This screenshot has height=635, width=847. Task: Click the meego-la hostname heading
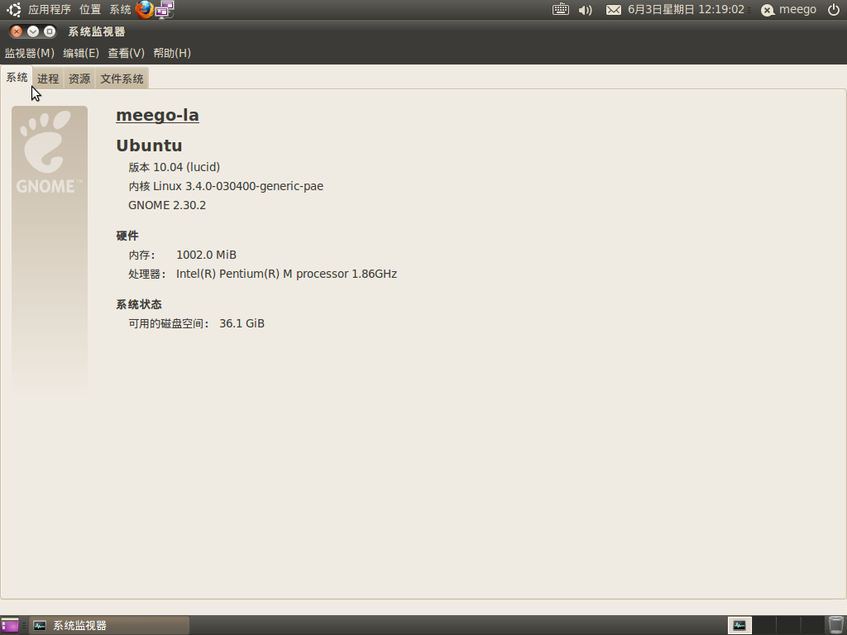157,115
